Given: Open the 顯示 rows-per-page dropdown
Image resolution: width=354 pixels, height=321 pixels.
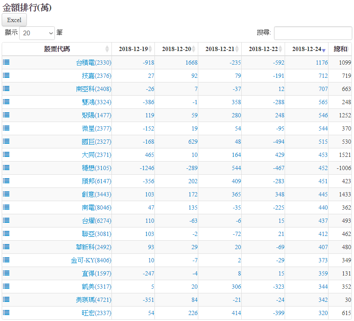Looking at the screenshot, I should 37,33.
